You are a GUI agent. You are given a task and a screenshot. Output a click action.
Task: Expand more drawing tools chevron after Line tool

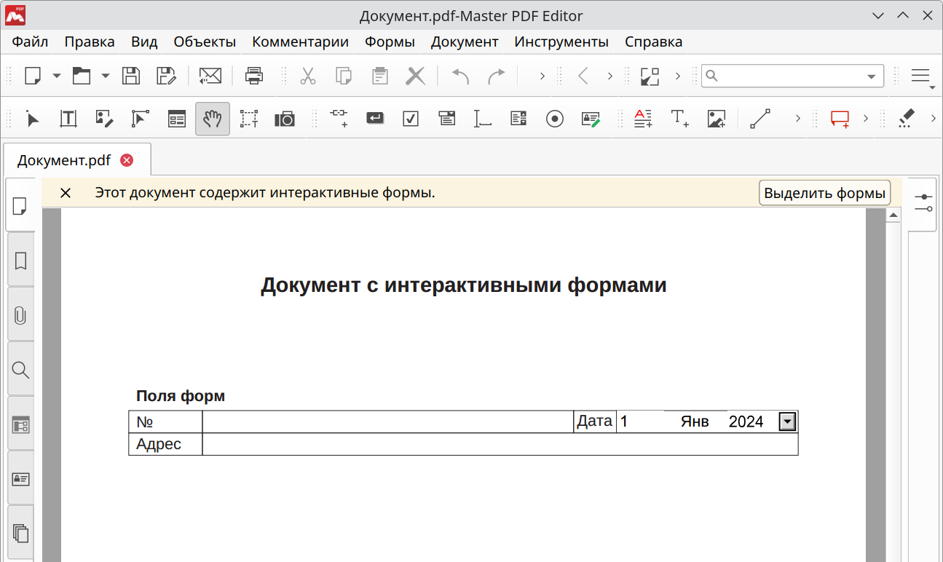point(797,118)
